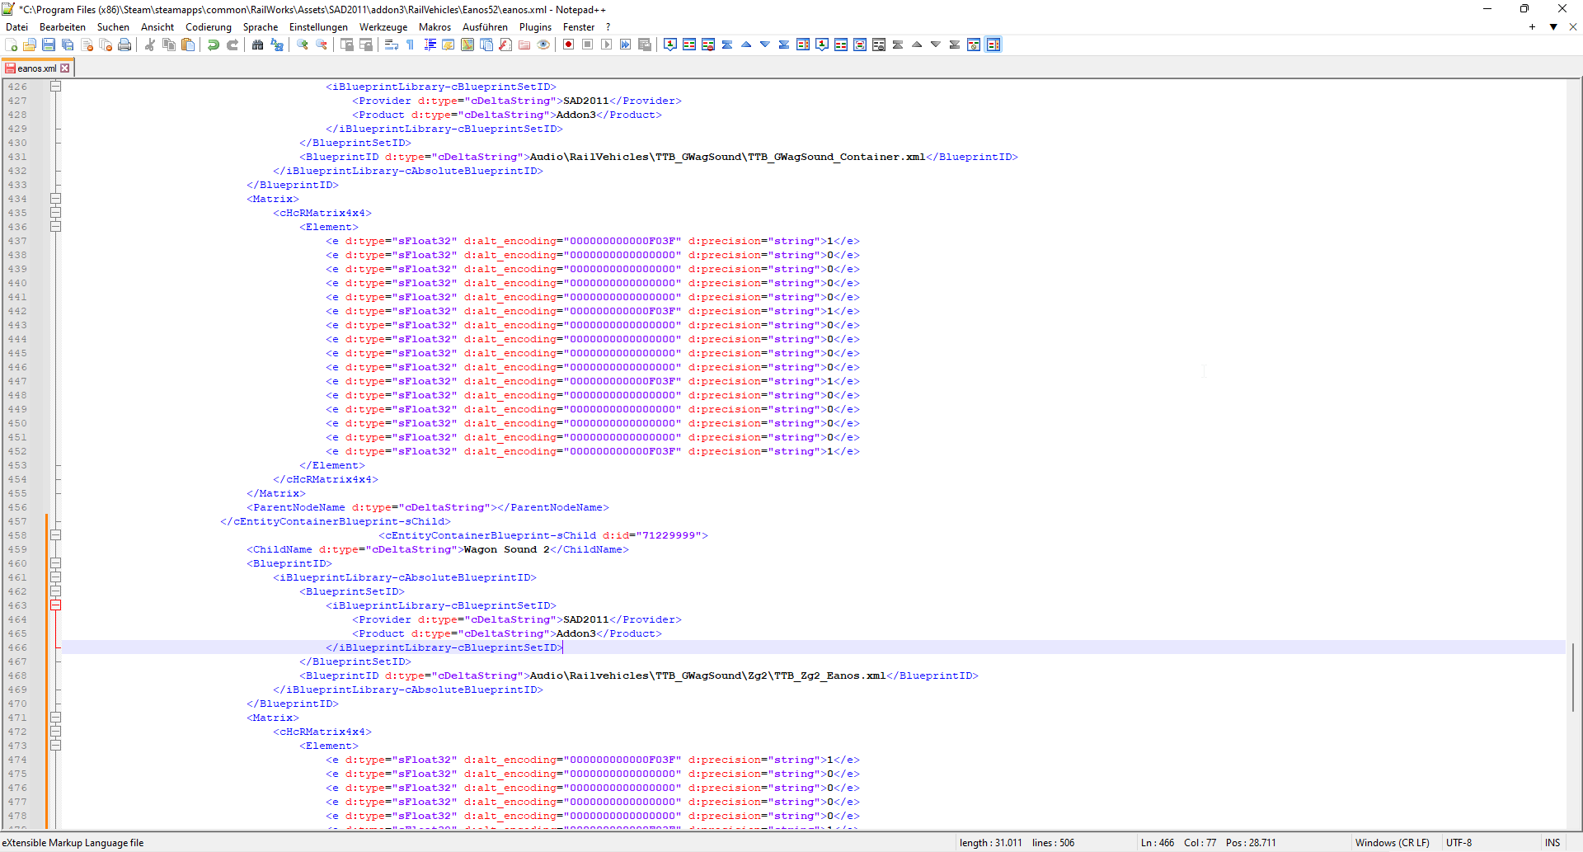This screenshot has width=1583, height=852.
Task: Click the Zoom In magnifier icon
Action: tap(303, 45)
